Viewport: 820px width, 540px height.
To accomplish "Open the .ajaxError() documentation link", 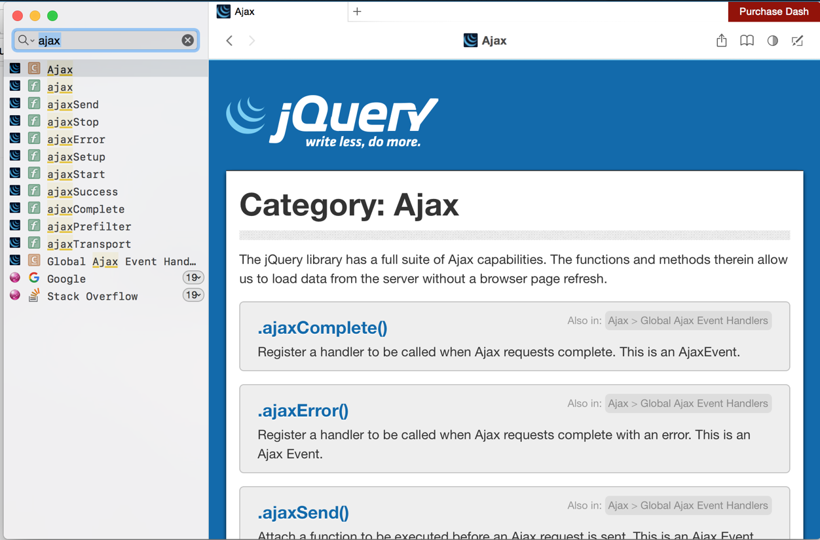I will [x=303, y=410].
